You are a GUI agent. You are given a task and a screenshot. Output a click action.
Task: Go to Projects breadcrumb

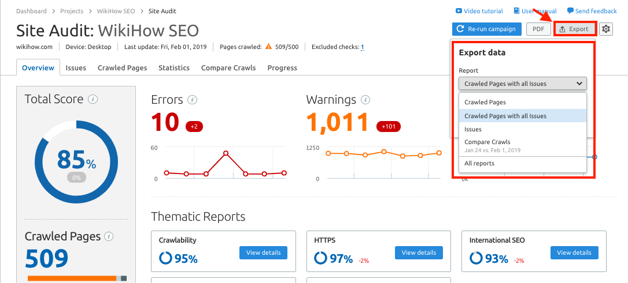point(72,11)
